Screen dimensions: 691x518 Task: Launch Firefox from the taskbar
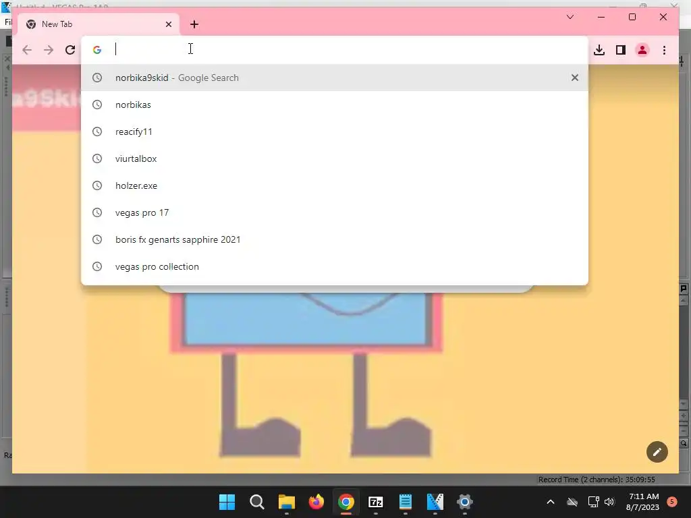(316, 502)
